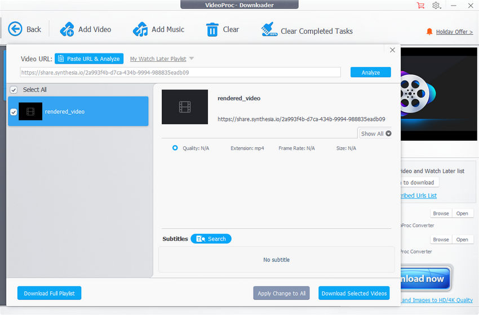Click the Frame Rate: N/A text
This screenshot has width=479, height=315.
click(296, 148)
